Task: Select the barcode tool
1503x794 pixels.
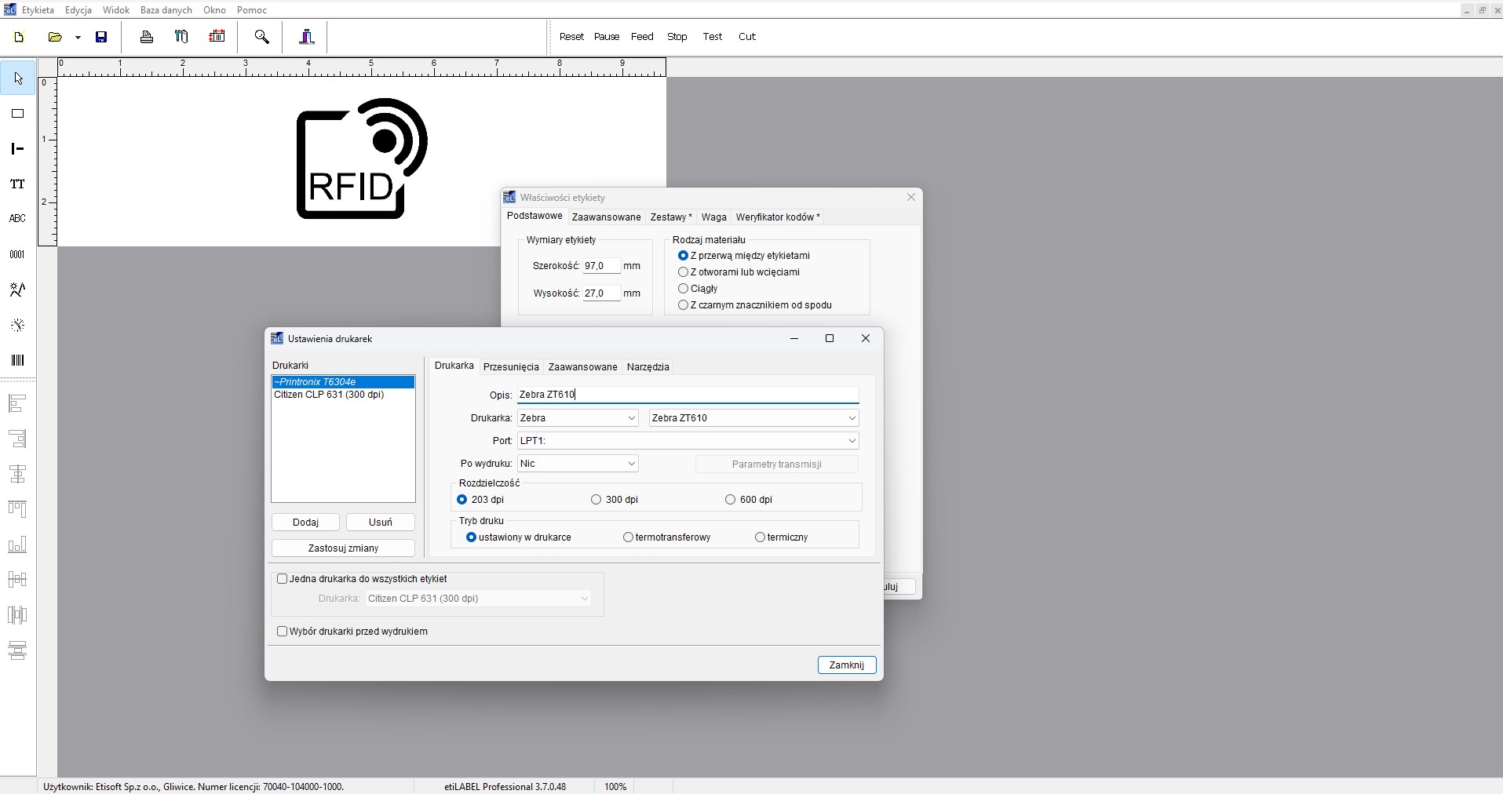Action: coord(17,360)
